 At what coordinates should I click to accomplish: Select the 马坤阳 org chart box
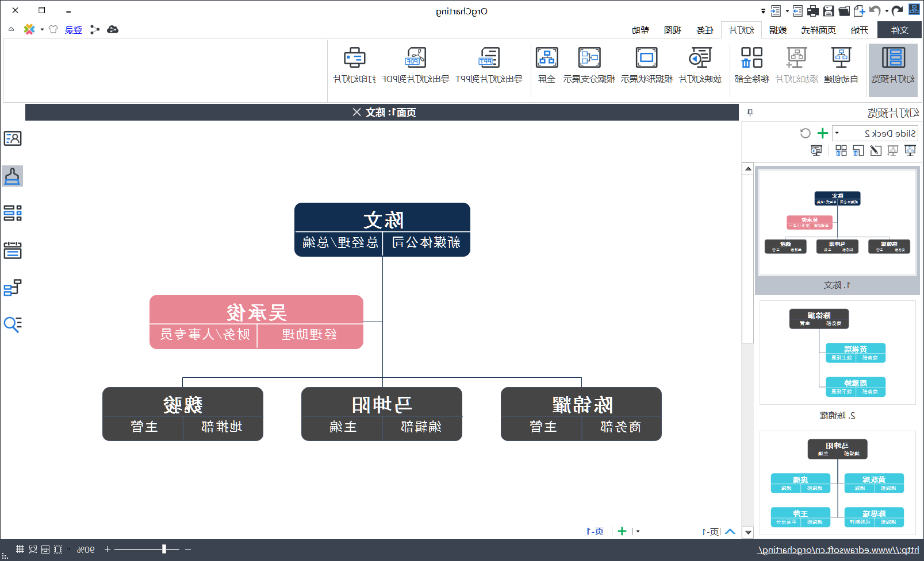click(382, 414)
